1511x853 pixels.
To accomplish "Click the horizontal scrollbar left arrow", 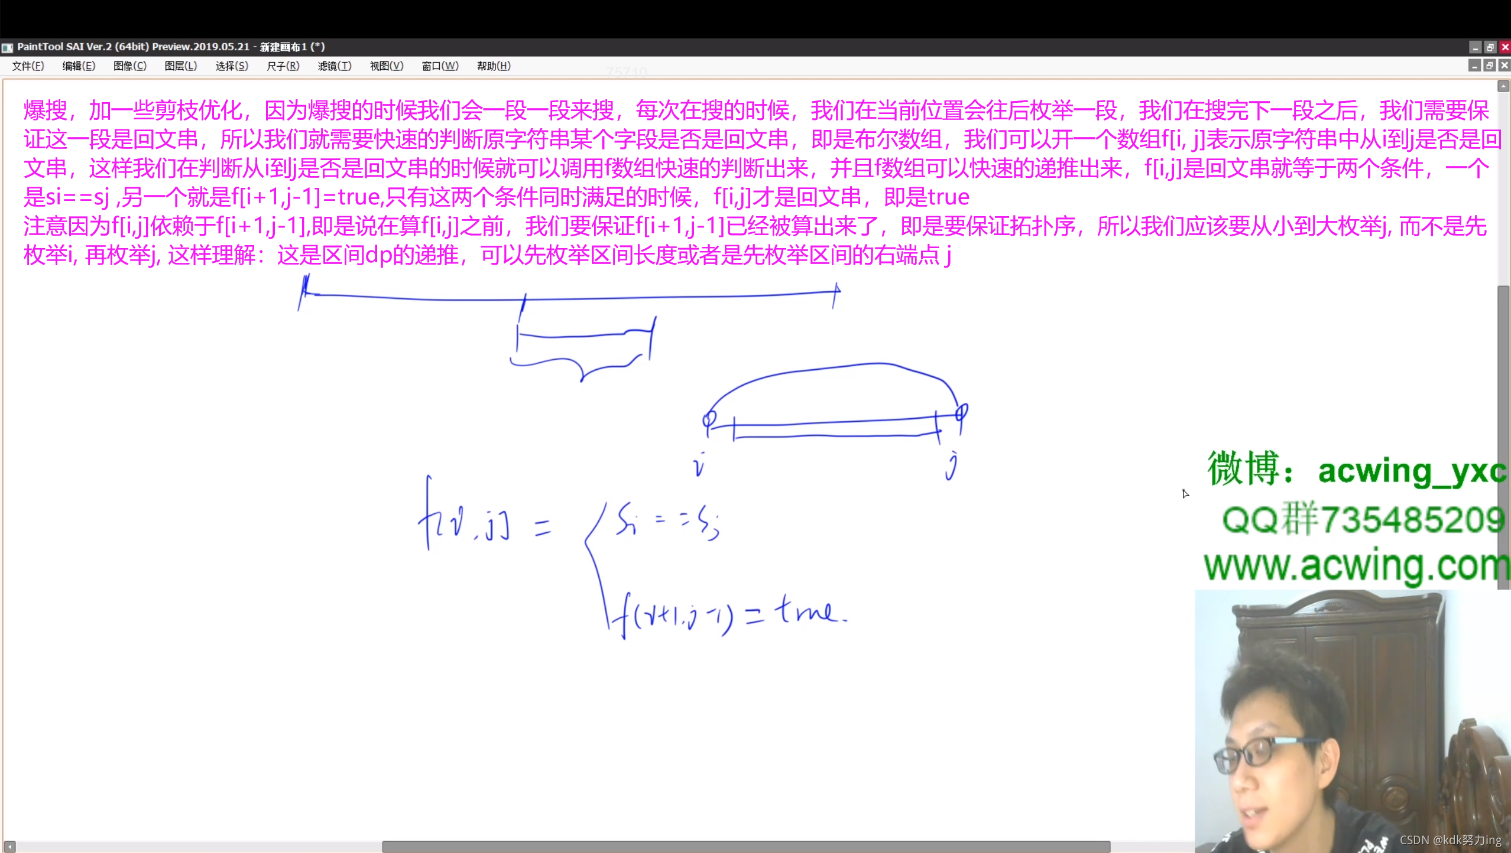I will click(x=9, y=846).
